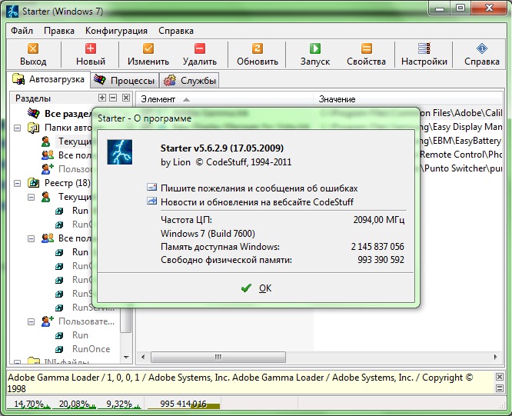This screenshot has width=512, height=416.
Task: Click the Реестр registry icon
Action: point(33,183)
